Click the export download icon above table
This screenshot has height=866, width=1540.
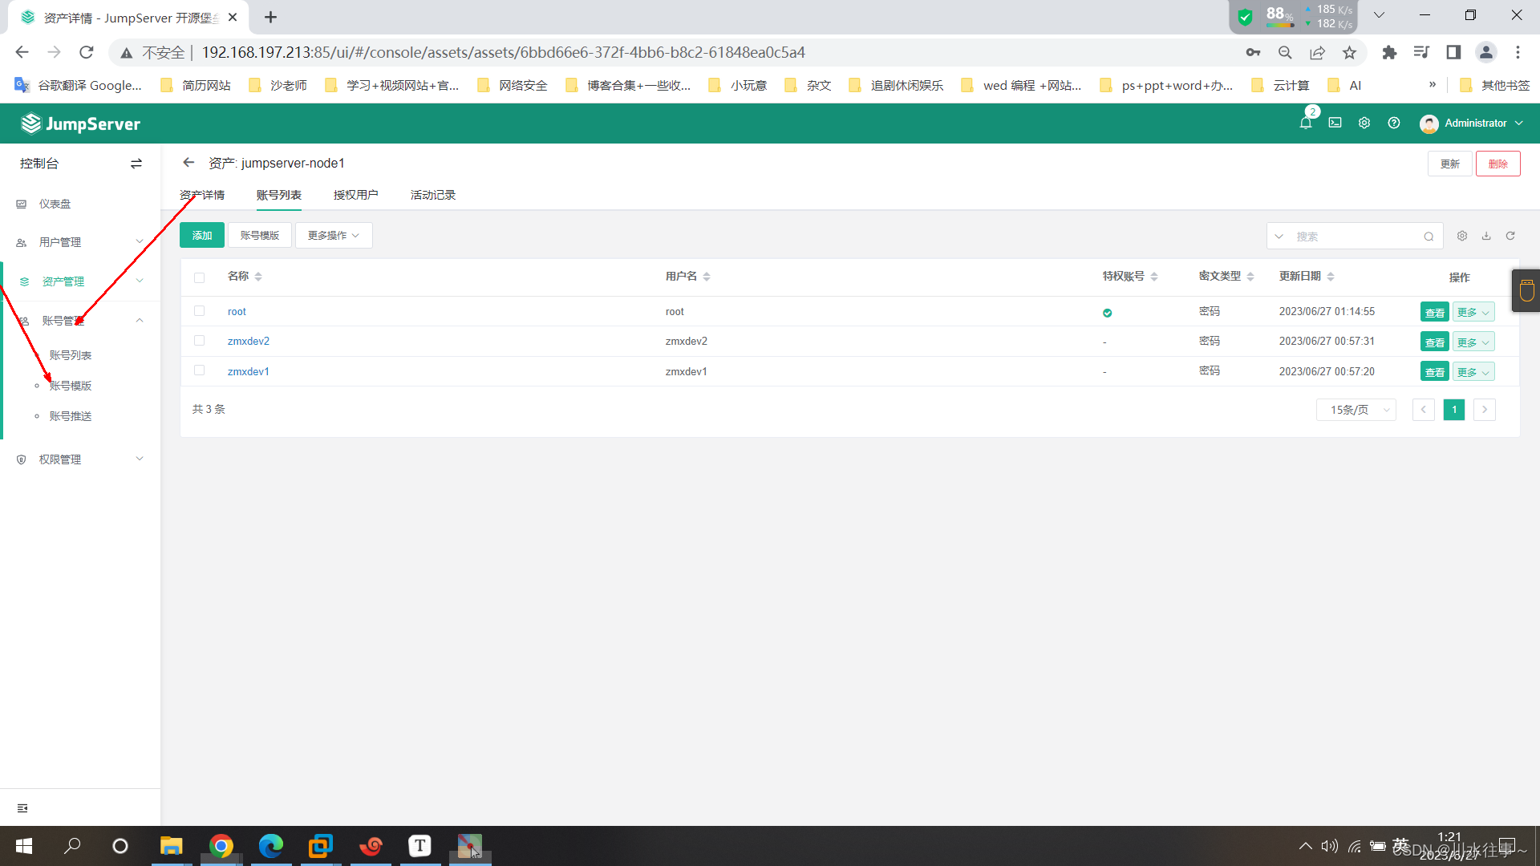point(1486,236)
